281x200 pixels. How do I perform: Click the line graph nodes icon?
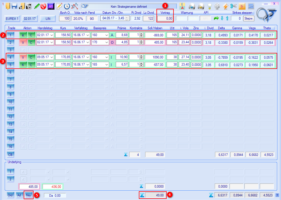click(75, 6)
